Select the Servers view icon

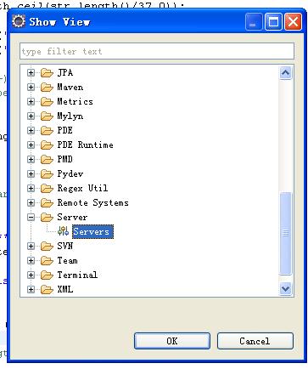[63, 231]
